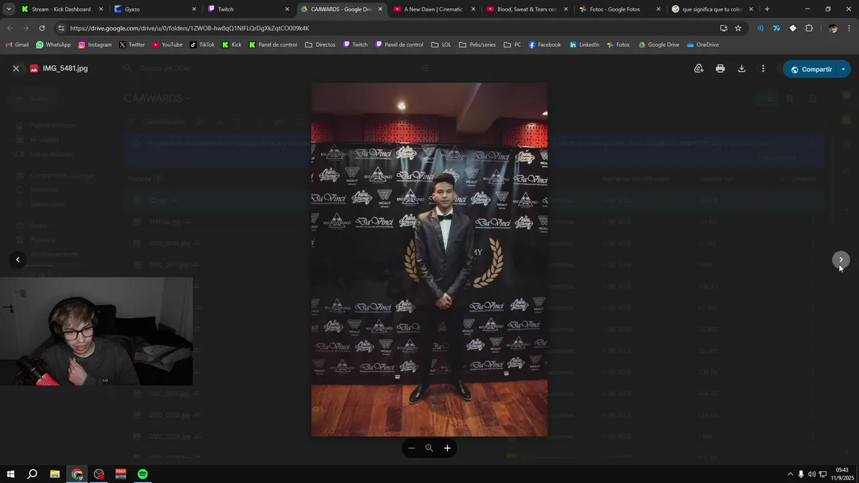The height and width of the screenshot is (483, 859).
Task: Open the Kick bookmark
Action: click(231, 45)
